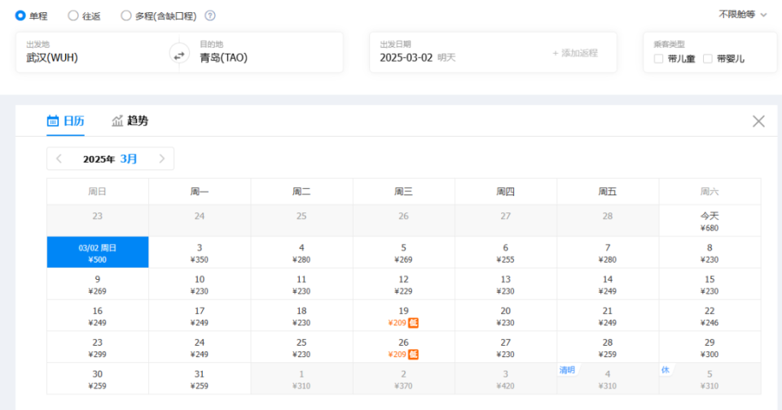Switch to the 趋势 tab
The height and width of the screenshot is (410, 782).
coord(130,120)
